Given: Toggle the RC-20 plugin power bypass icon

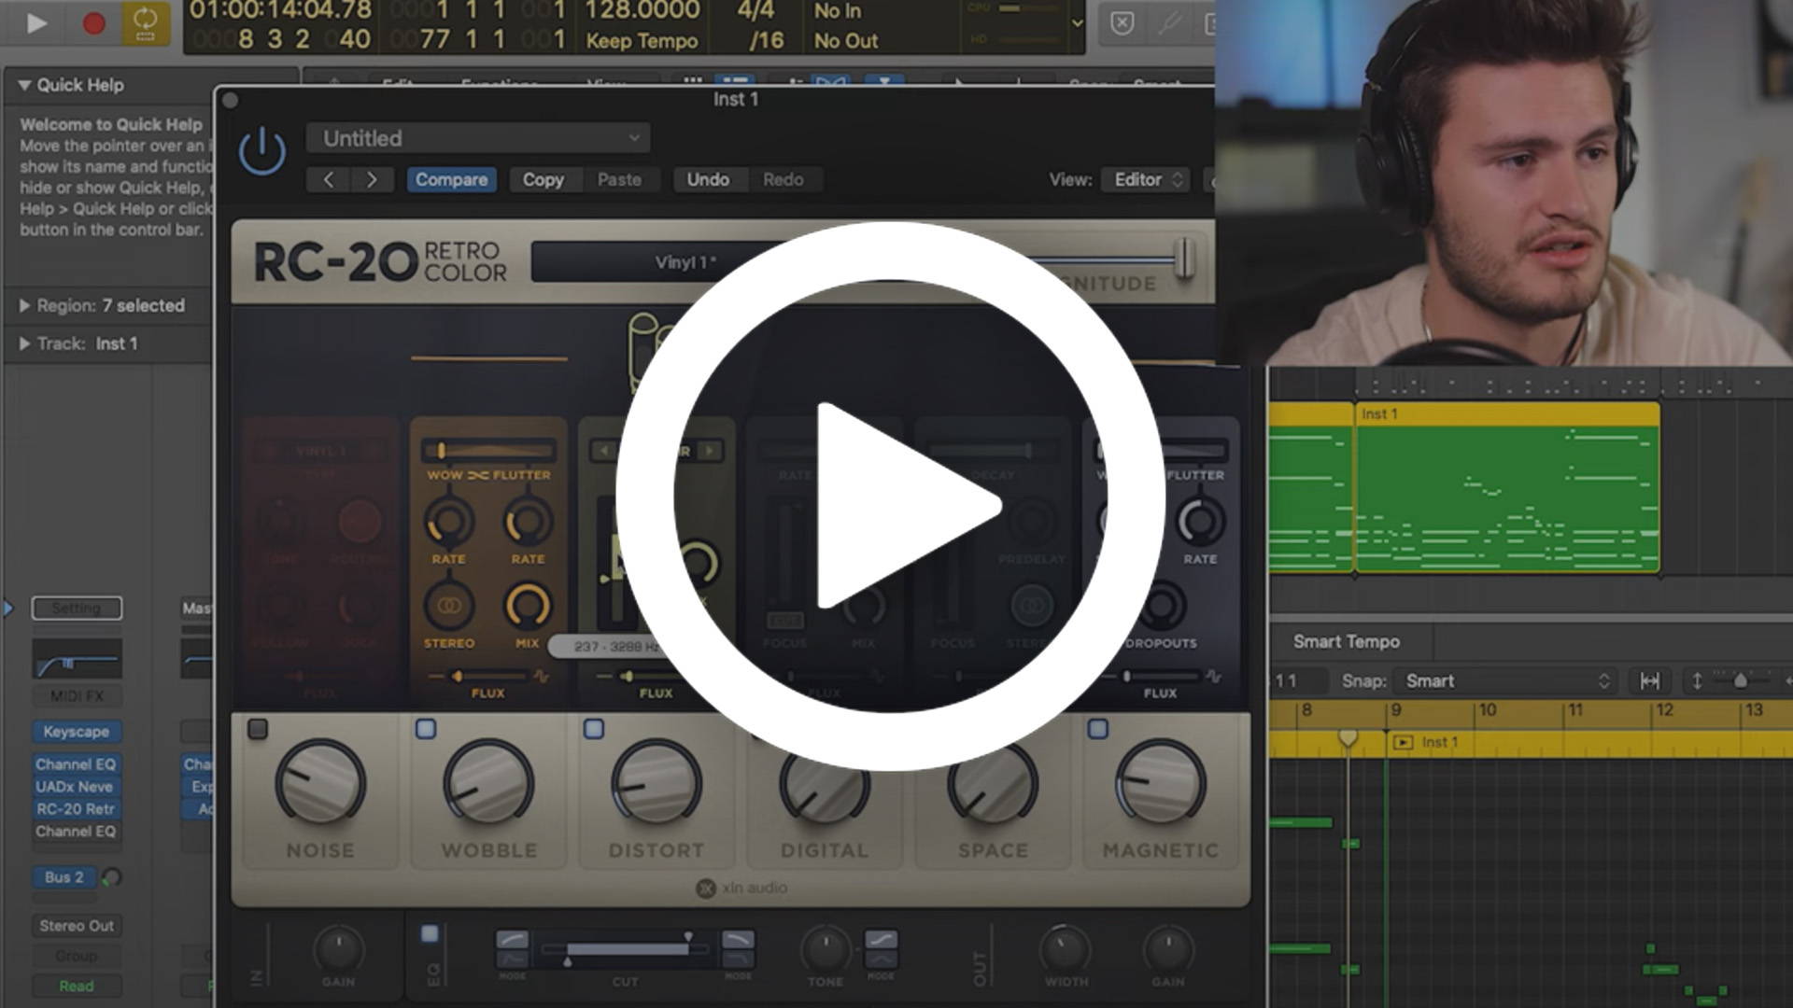Looking at the screenshot, I should tap(262, 150).
